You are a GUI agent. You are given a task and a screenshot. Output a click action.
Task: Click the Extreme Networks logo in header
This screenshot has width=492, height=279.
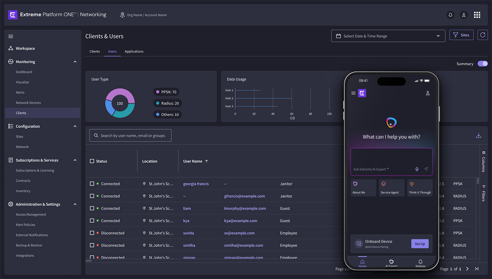pos(13,15)
